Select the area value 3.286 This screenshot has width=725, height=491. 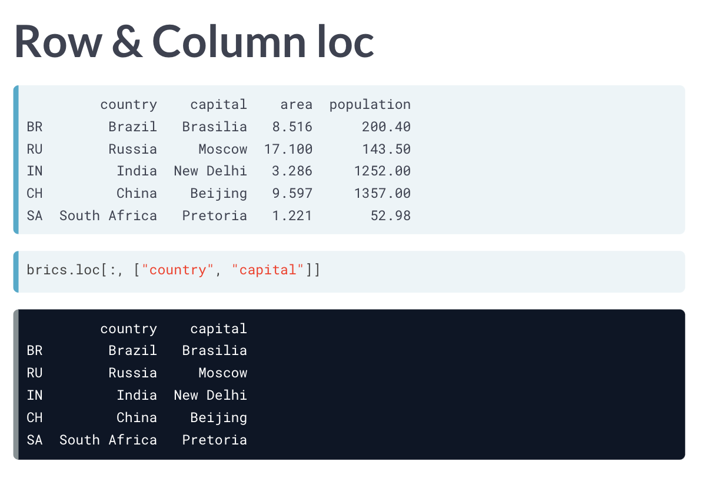click(292, 171)
